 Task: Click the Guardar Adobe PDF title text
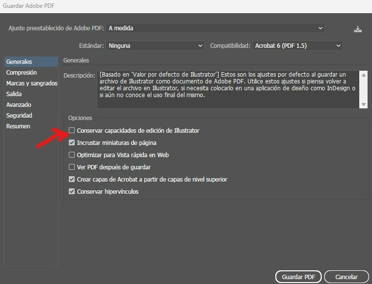tap(29, 6)
